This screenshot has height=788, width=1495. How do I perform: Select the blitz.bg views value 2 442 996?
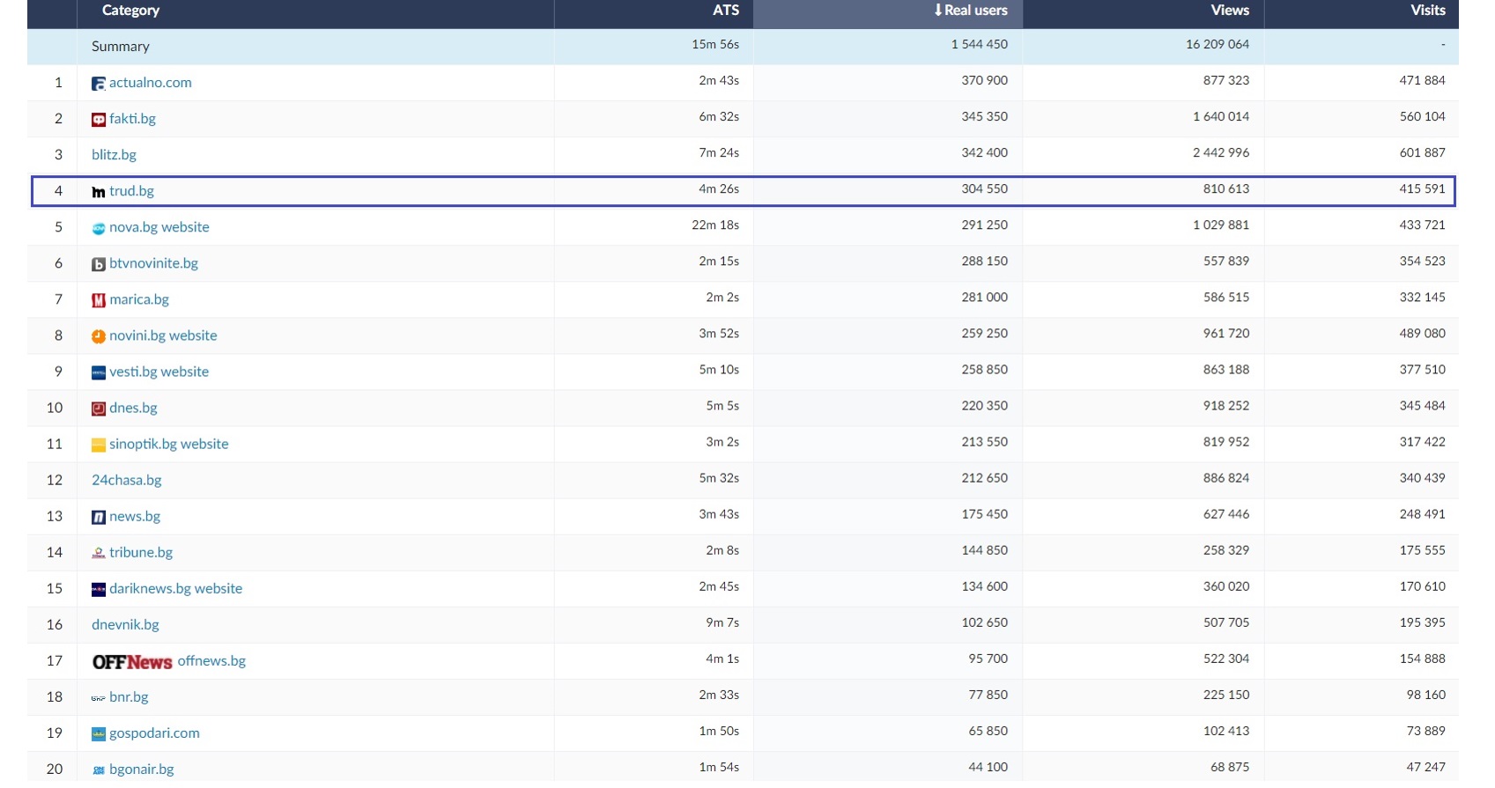point(1221,152)
